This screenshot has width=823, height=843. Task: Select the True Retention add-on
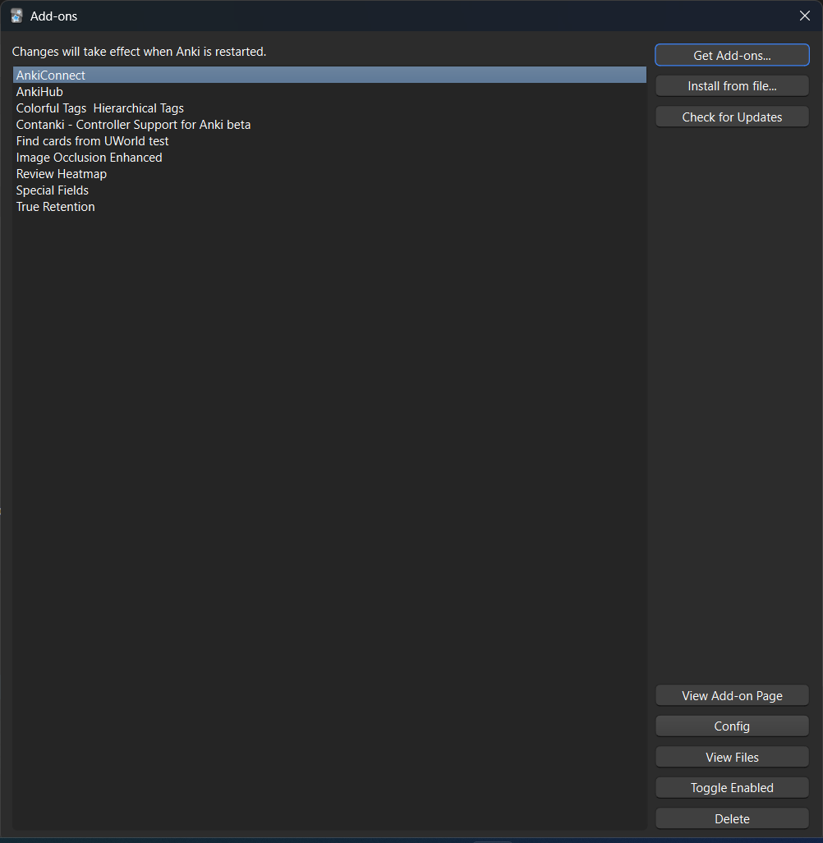click(x=329, y=207)
